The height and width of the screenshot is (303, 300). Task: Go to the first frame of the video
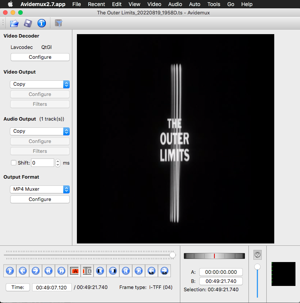[x=126, y=271]
